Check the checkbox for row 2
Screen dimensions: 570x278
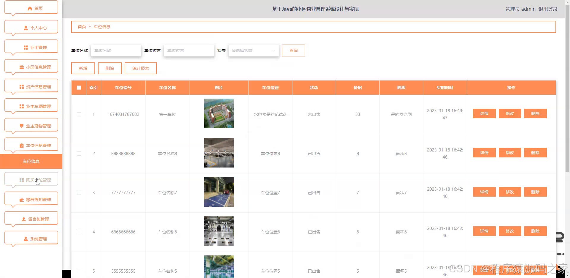[79, 154]
